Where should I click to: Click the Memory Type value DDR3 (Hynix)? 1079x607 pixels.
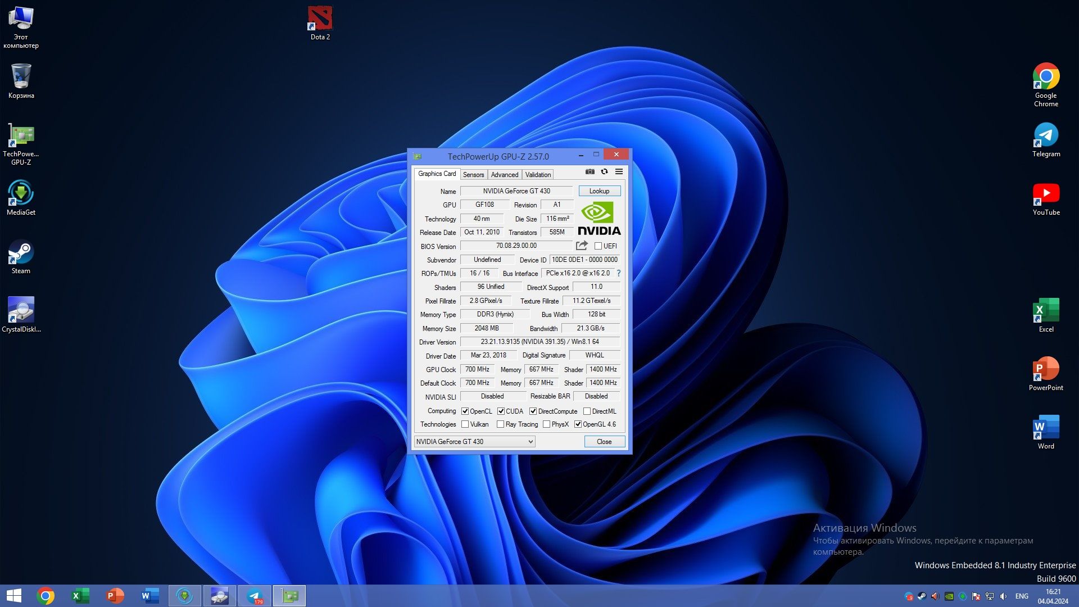495,314
